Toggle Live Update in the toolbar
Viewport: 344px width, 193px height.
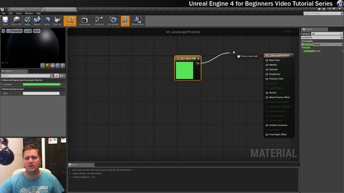click(113, 21)
